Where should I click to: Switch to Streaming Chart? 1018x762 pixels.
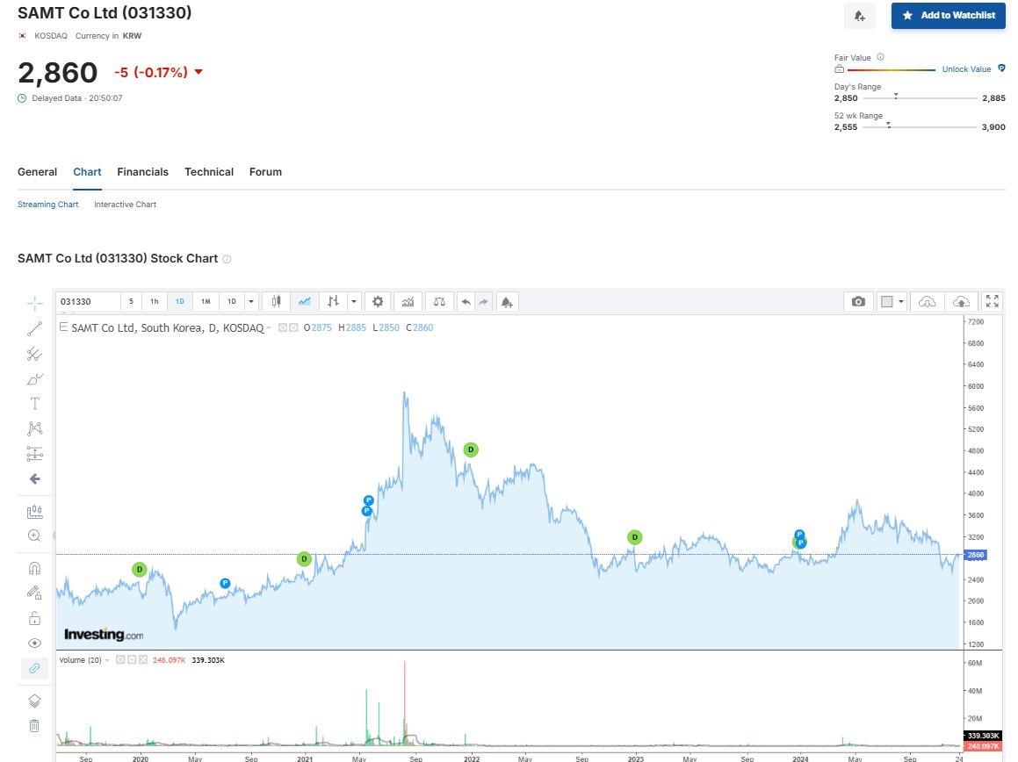(48, 205)
